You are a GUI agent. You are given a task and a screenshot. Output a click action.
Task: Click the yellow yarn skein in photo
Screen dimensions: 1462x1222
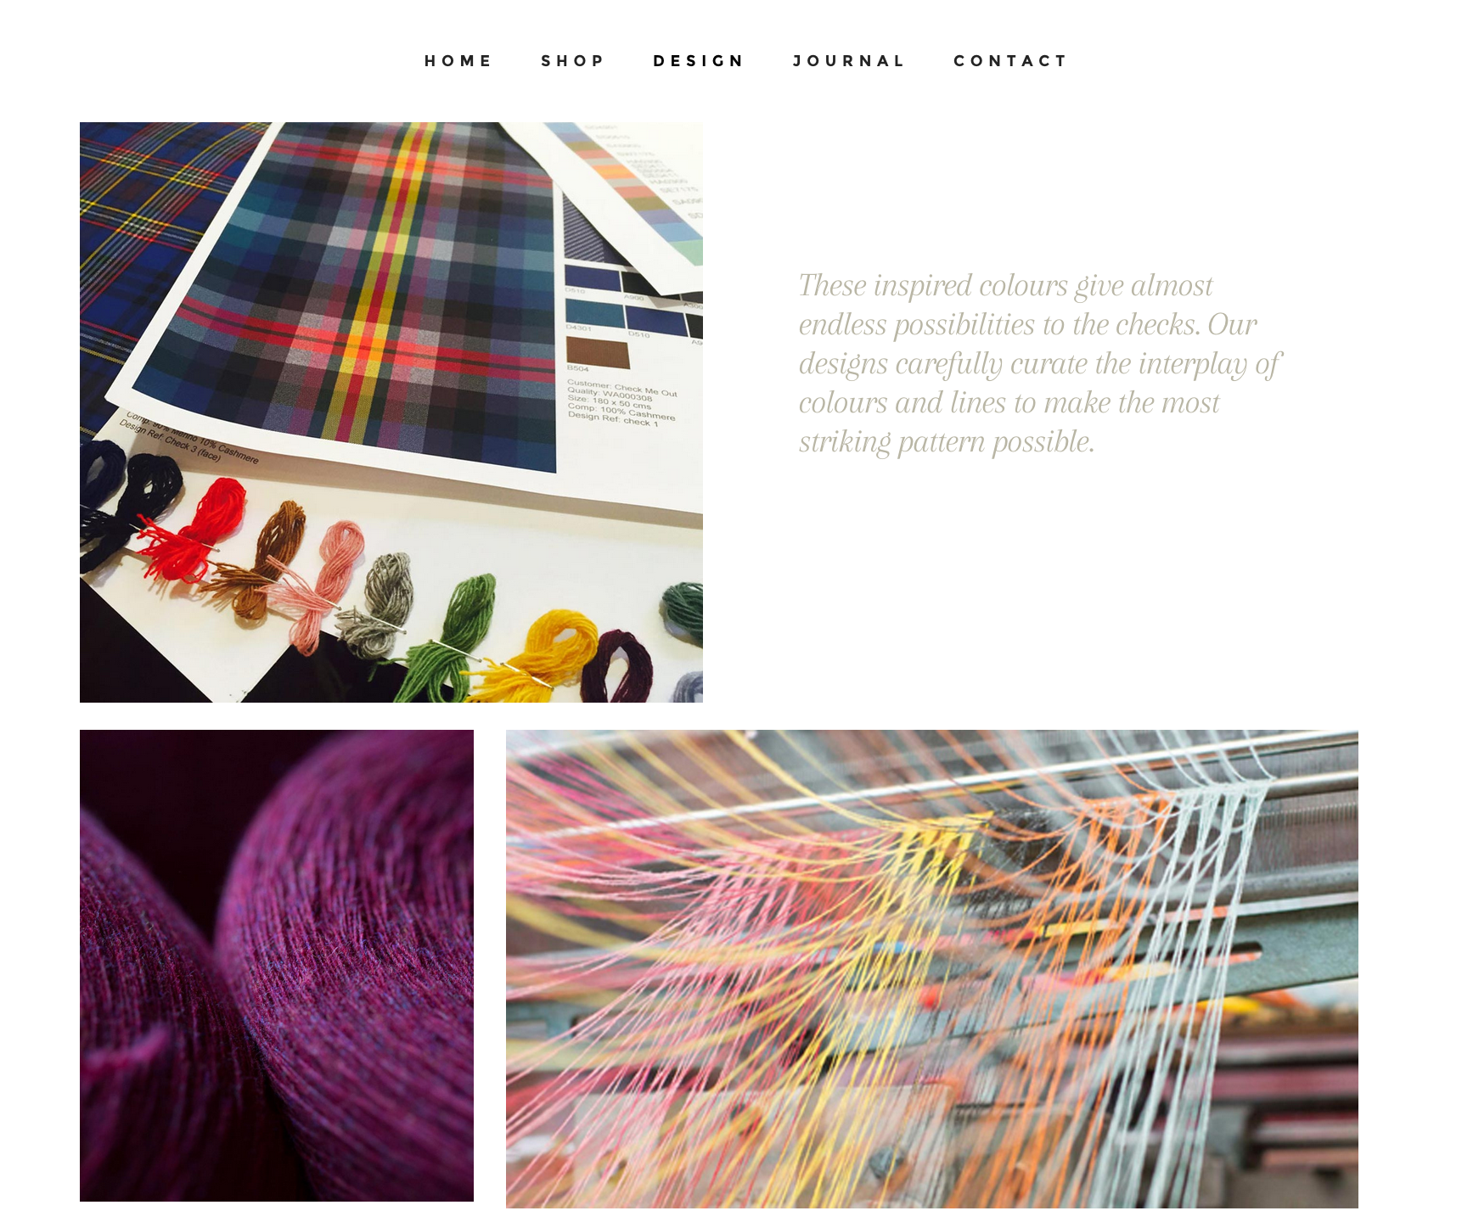[x=533, y=655]
